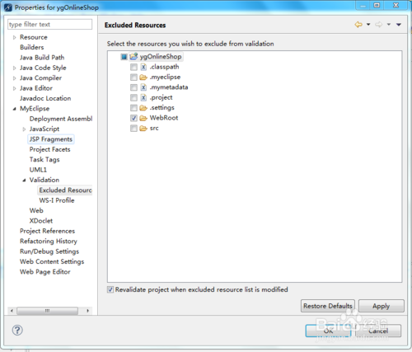Select UML1 in the tree

[x=38, y=170]
